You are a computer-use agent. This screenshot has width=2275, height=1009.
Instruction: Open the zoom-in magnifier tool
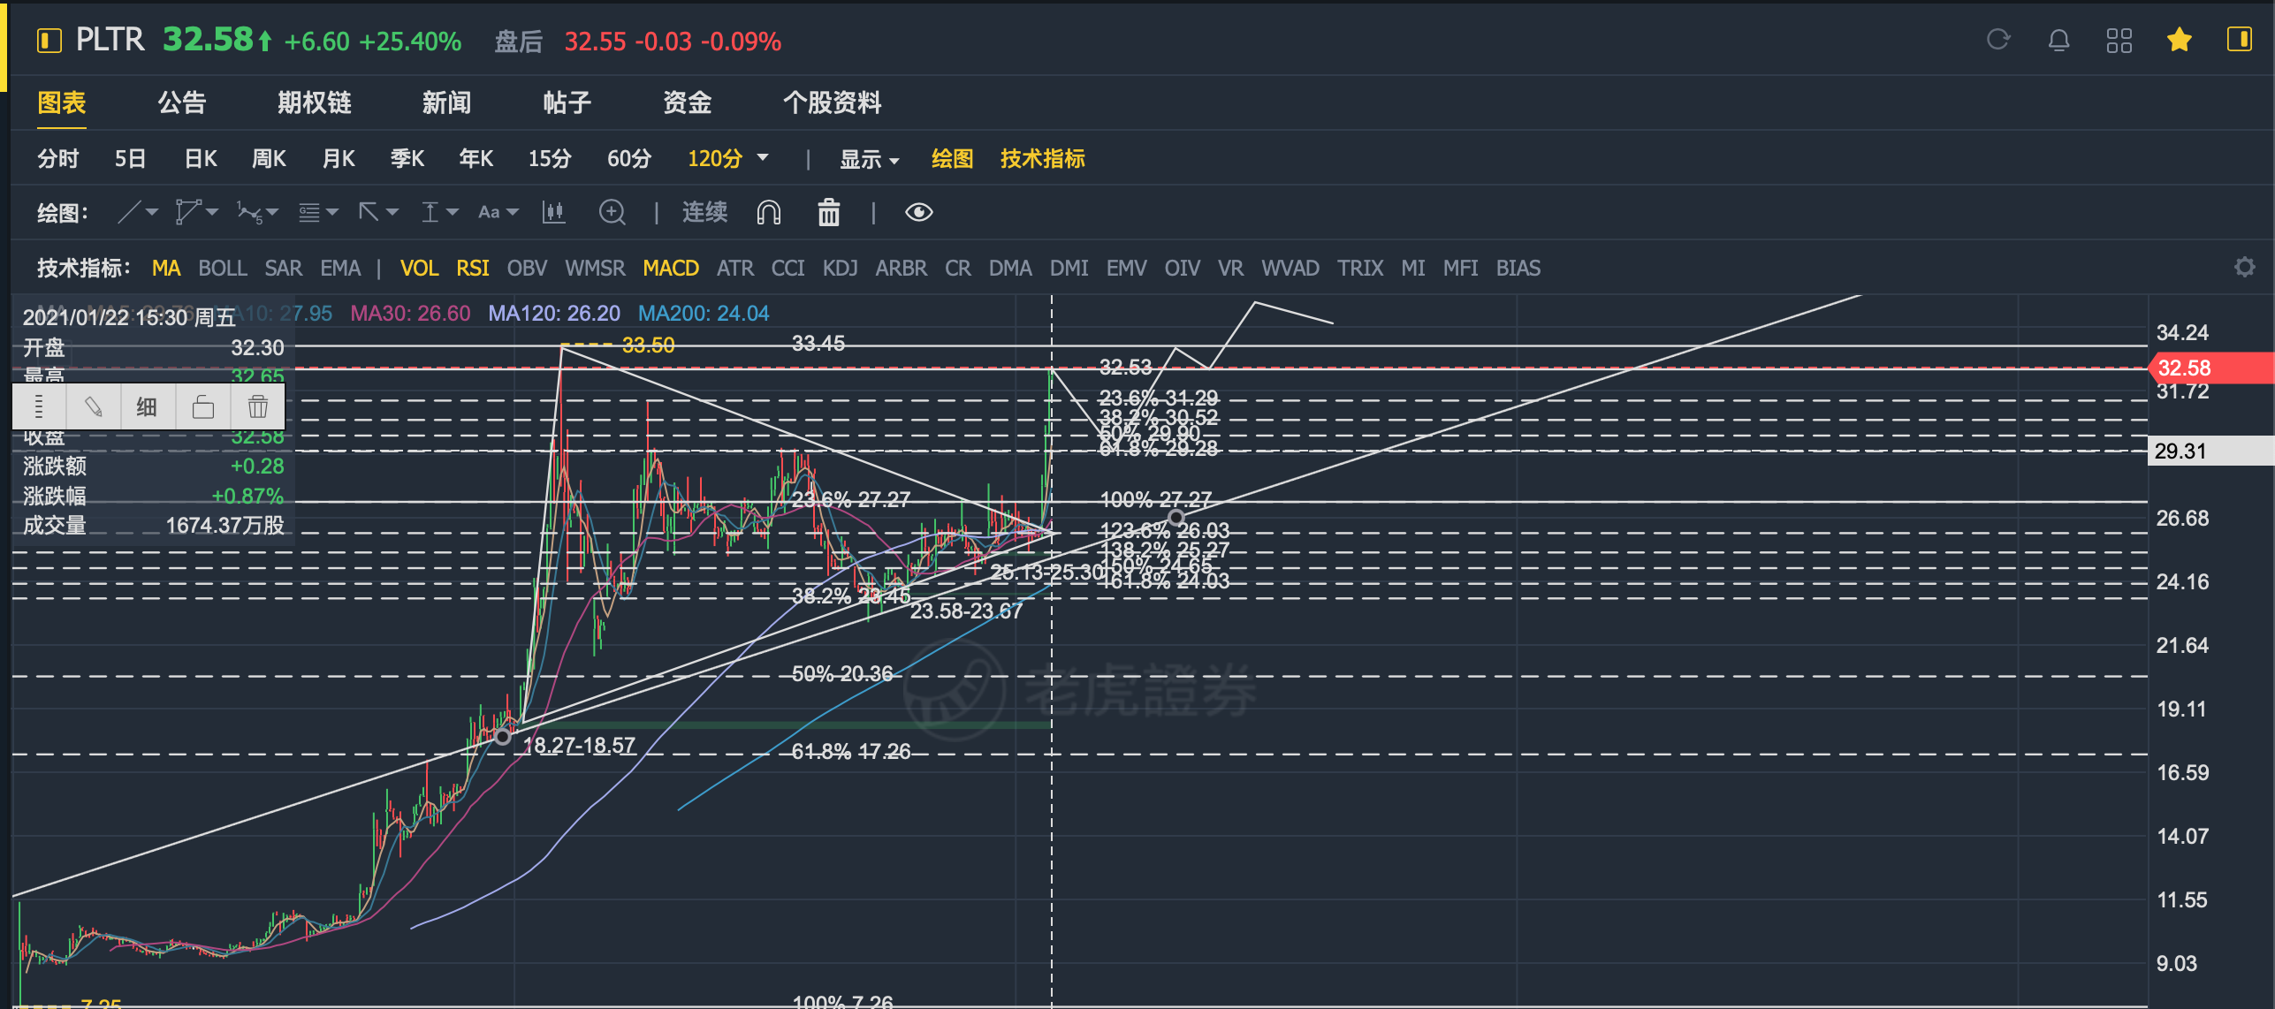(612, 213)
